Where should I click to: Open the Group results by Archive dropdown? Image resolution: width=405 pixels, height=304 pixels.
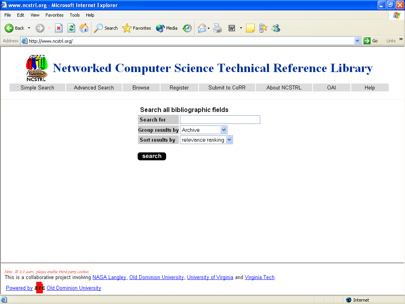pyautogui.click(x=203, y=129)
